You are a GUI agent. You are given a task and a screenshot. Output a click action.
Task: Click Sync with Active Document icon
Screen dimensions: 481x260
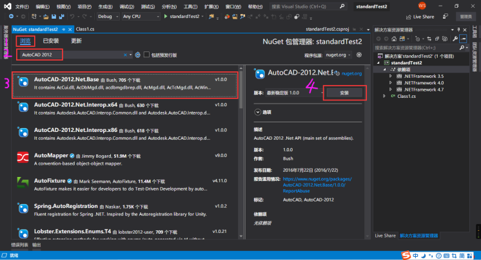(429, 39)
